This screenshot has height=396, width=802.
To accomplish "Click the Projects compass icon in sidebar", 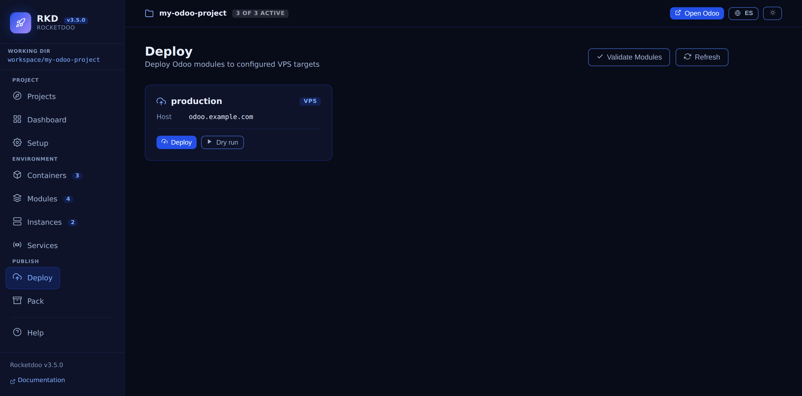I will (17, 96).
